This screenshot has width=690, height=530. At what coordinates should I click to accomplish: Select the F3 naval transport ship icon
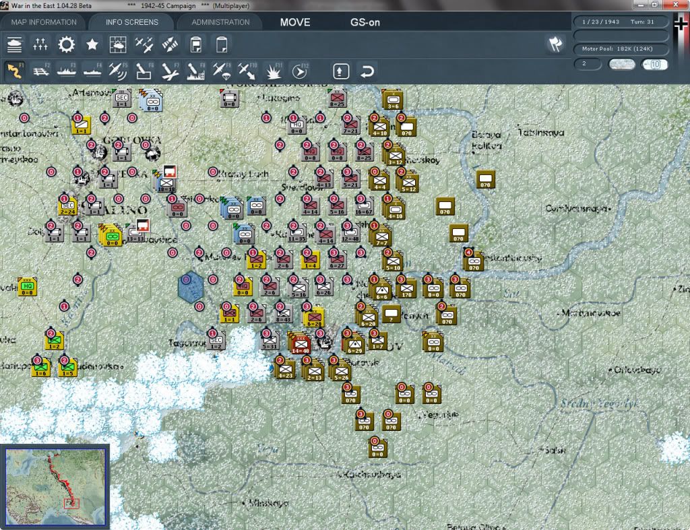tap(67, 71)
